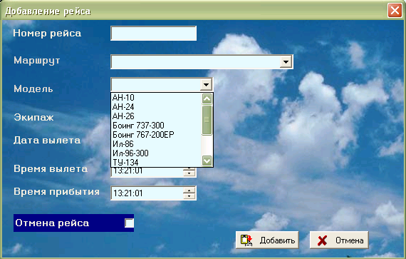This screenshot has height=259, width=406.
Task: Click the Добавить button
Action: [267, 240]
